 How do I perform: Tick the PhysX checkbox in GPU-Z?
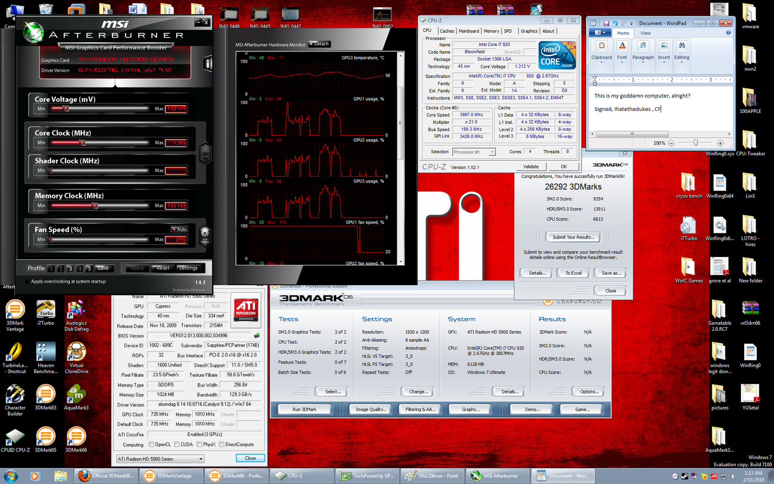click(199, 445)
